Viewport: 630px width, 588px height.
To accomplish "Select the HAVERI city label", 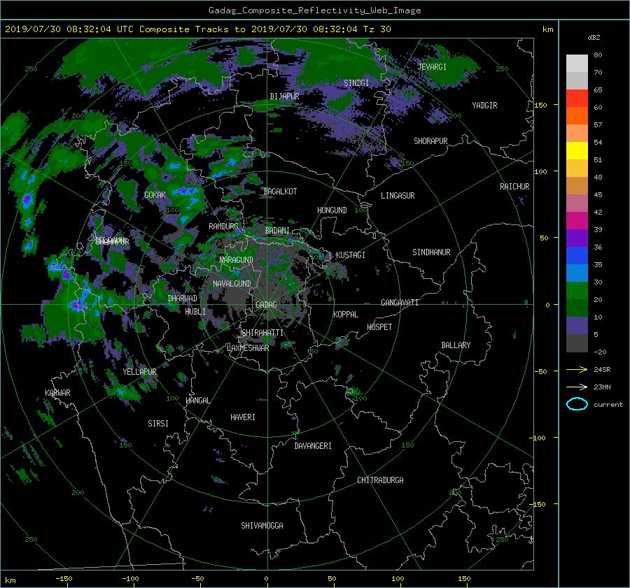I will 243,418.
